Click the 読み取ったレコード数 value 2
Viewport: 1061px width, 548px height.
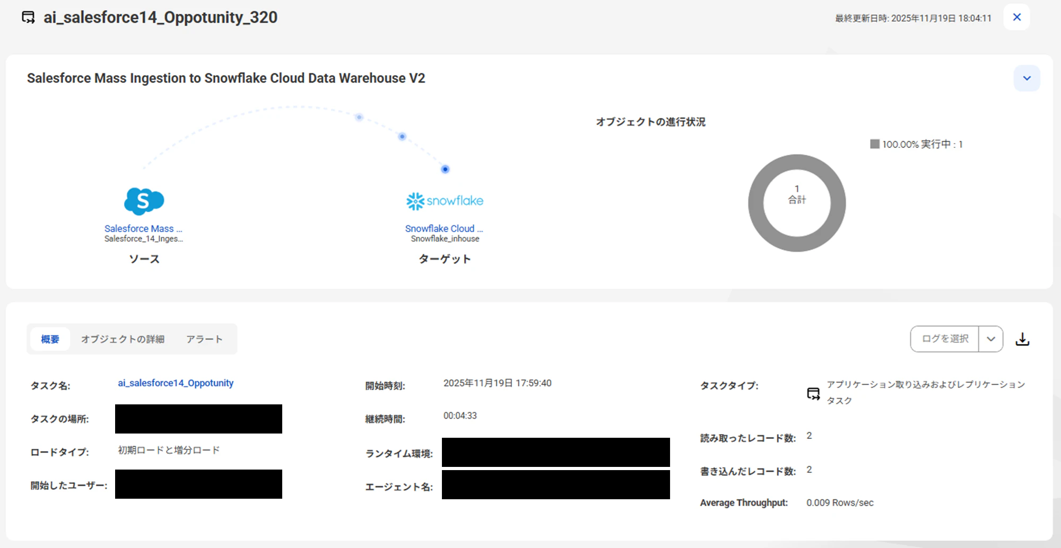point(809,436)
